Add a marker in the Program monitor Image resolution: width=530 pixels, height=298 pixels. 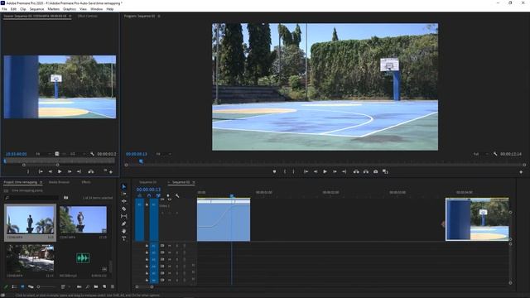[x=274, y=171]
